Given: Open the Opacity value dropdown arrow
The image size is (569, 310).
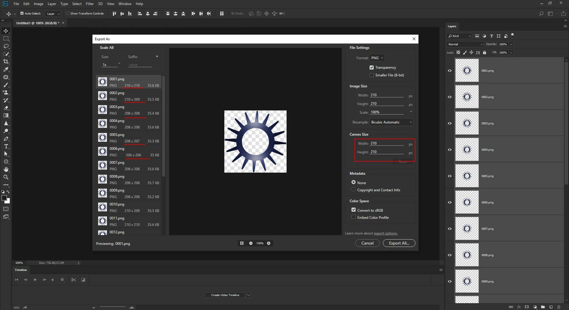Looking at the screenshot, I should click(511, 44).
